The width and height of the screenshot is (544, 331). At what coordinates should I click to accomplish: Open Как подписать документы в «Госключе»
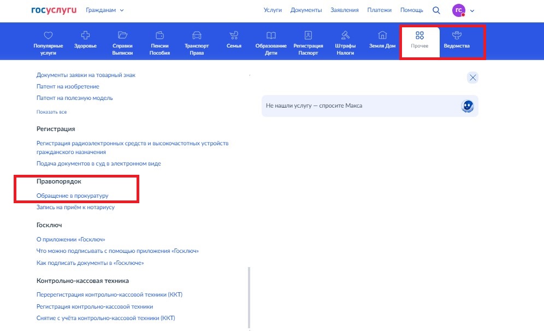[90, 263]
